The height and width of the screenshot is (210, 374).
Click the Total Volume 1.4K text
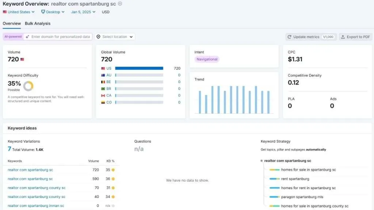[28, 150]
